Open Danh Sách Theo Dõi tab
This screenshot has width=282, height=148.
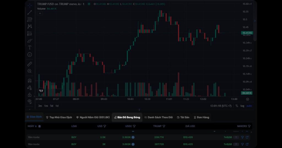click(x=158, y=117)
